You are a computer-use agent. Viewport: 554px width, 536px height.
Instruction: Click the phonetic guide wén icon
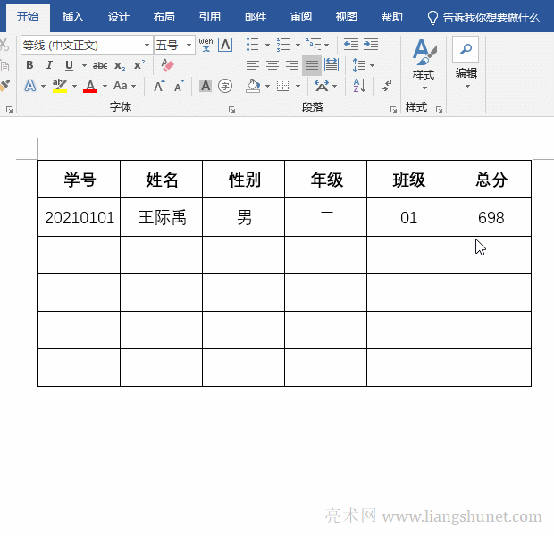point(206,45)
